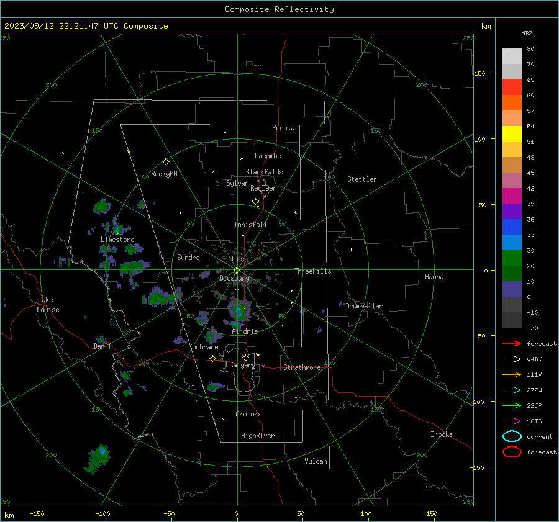Click the white asterisk marker east of Innisfail

[x=295, y=213]
